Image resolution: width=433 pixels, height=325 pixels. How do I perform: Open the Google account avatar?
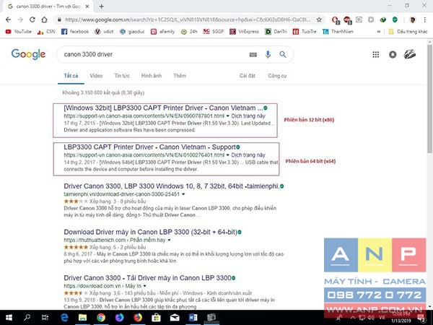pyautogui.click(x=410, y=54)
